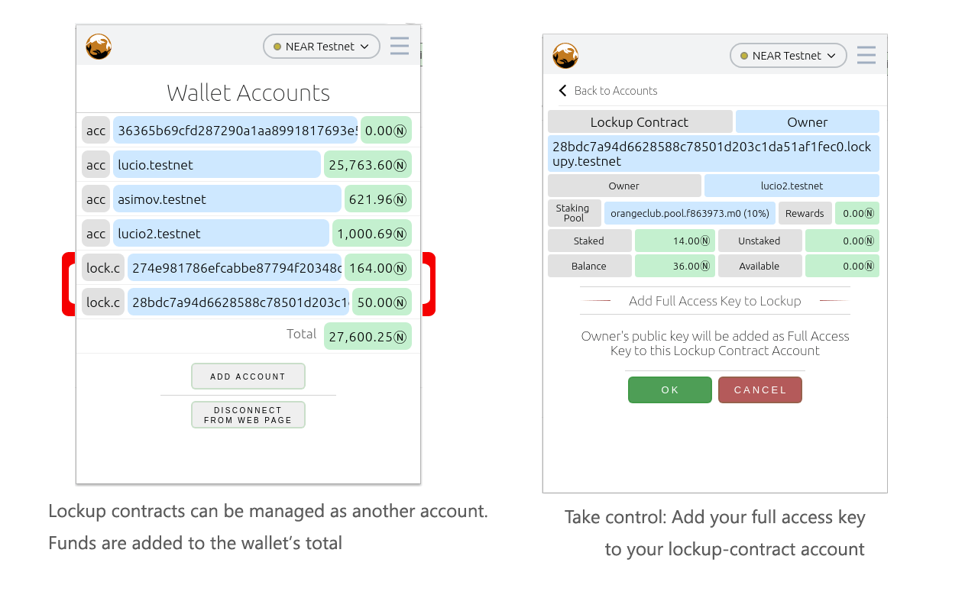Screen dimensions: 978x611
Task: Open NEAR Testnet dropdown in the right panel
Action: point(789,56)
